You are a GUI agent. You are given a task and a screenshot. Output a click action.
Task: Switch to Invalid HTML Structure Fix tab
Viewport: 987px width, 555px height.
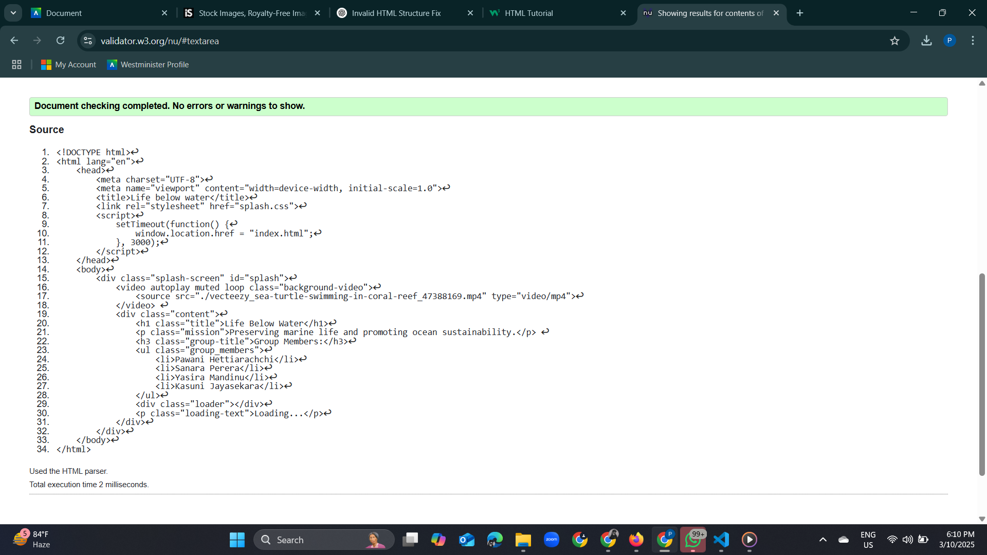pos(396,13)
